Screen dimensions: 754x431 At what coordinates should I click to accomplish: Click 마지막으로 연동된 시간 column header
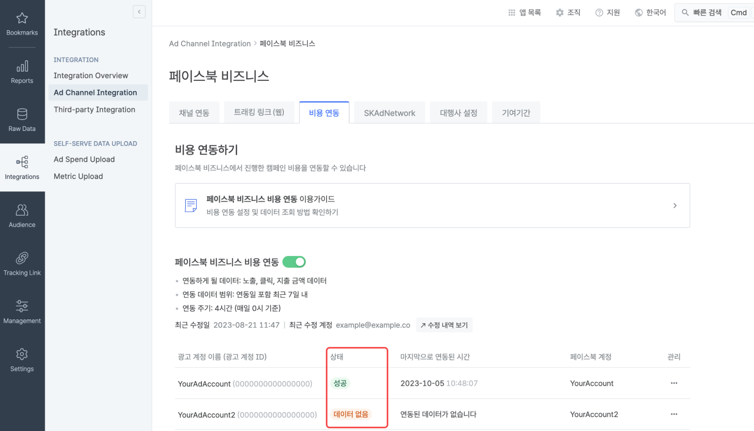435,357
